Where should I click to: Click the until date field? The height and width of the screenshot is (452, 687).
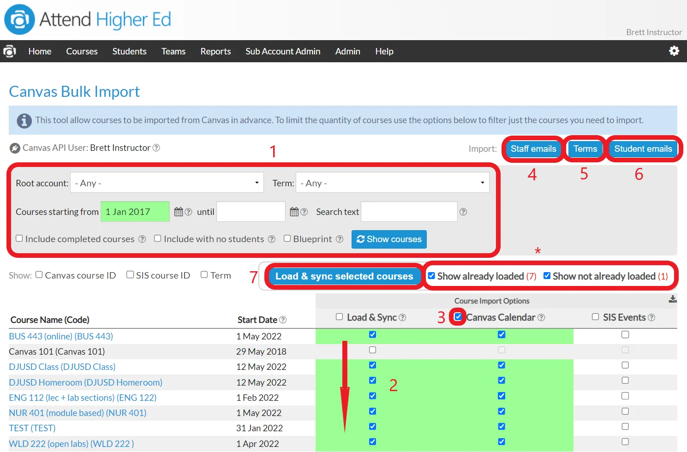pyautogui.click(x=251, y=212)
